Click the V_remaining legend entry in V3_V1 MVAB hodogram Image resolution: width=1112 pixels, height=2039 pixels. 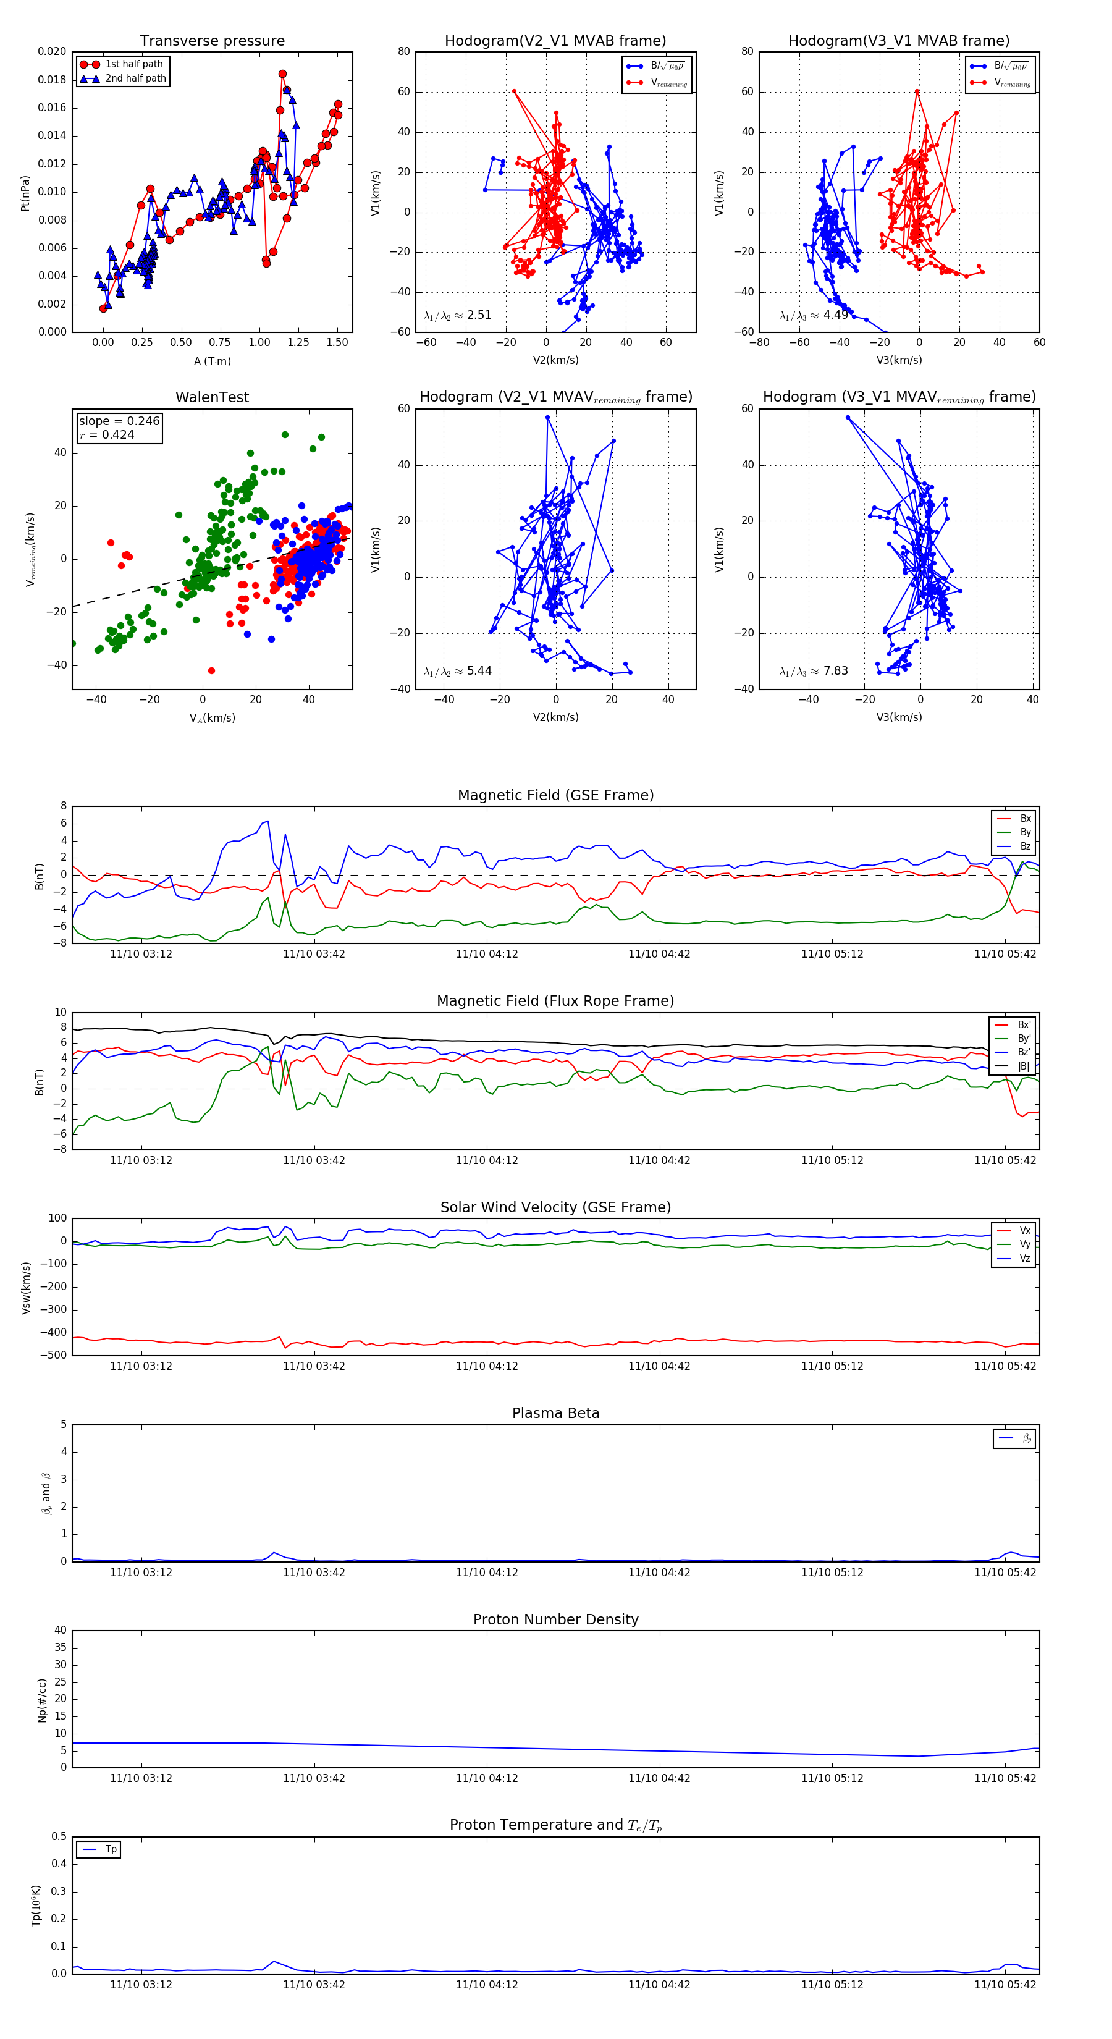1000,82
